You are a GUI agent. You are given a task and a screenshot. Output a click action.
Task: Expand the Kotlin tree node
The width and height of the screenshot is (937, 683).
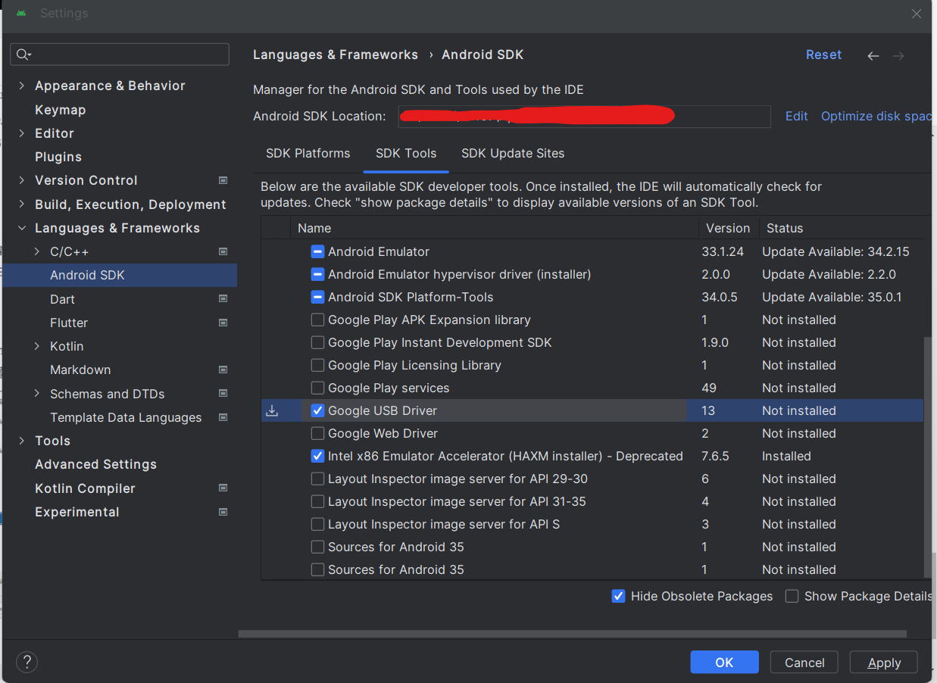click(37, 346)
